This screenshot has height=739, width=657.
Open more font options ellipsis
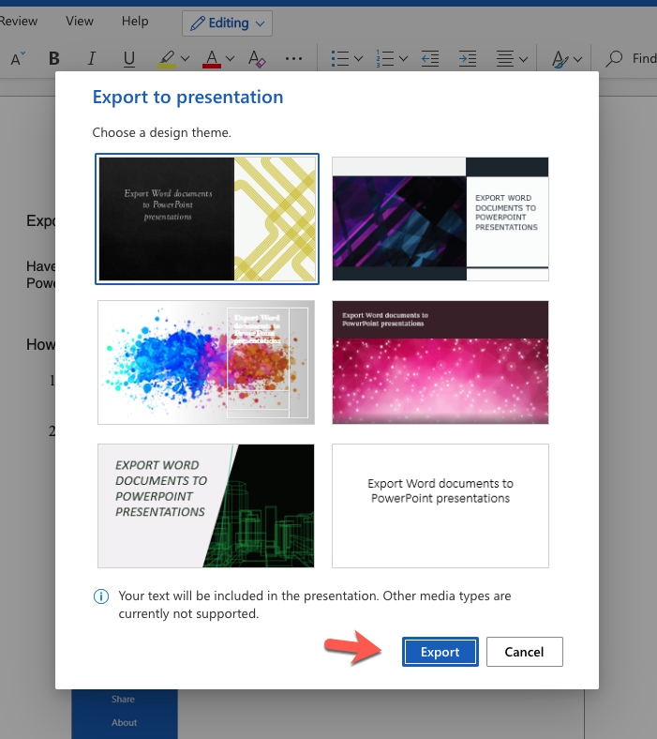[293, 58]
